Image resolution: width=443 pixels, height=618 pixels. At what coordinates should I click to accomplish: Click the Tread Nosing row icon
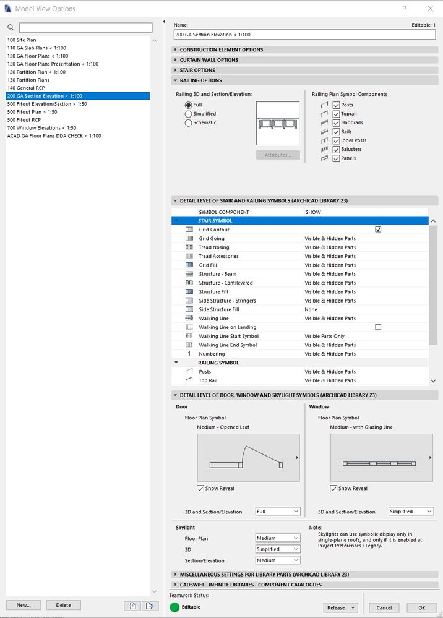[189, 247]
